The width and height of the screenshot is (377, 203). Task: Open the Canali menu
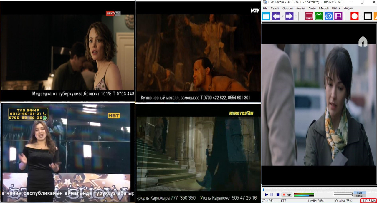[275, 8]
